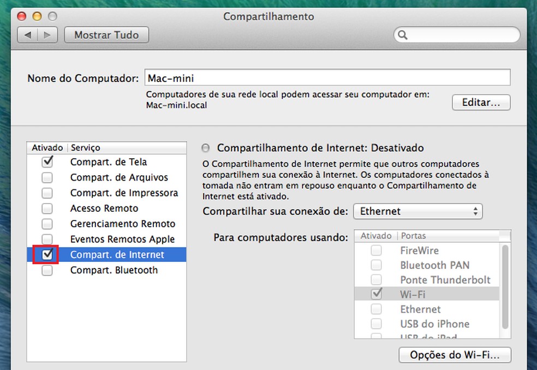Select the Wi-Fi row in ports list
The image size is (537, 370).
coord(427,294)
